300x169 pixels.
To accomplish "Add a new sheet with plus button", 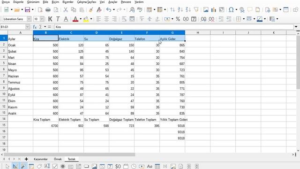I will 26,159.
